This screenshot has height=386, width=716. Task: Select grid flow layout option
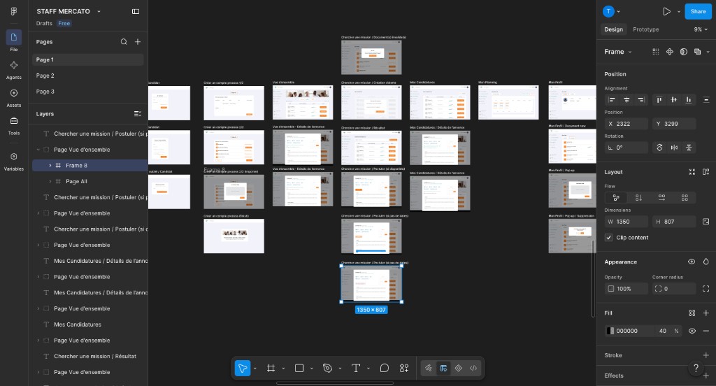point(685,197)
